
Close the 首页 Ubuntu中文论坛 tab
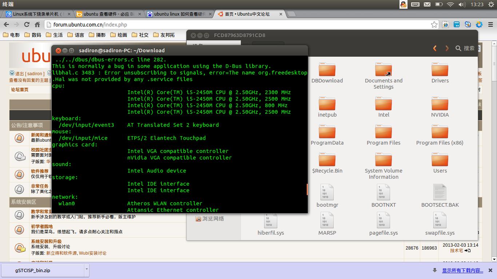tap(281, 14)
